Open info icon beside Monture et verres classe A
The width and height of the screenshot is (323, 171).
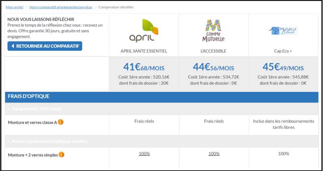pos(61,122)
